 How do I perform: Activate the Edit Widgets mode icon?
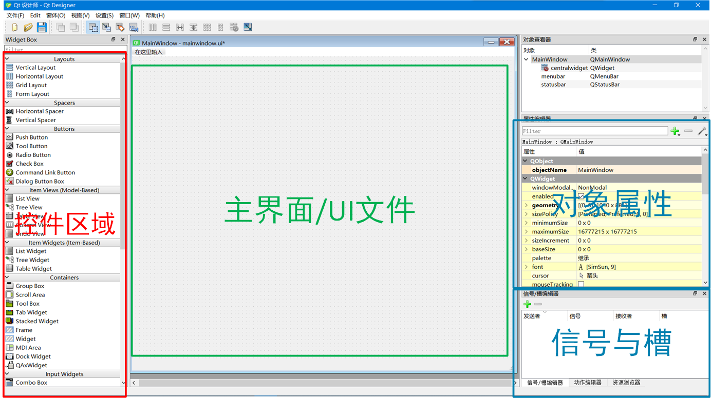[x=93, y=27]
